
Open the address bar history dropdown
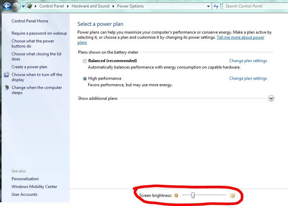[x=208, y=6]
